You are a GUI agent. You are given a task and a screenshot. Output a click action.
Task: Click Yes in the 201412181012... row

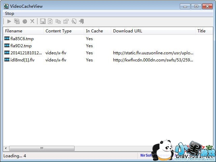click(89, 53)
